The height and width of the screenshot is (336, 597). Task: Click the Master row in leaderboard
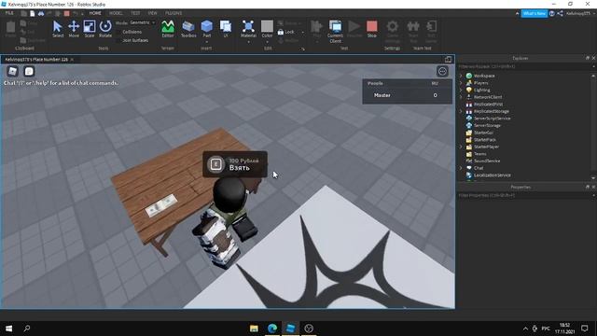coord(407,95)
